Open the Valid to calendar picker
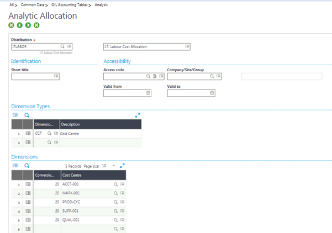 point(212,93)
